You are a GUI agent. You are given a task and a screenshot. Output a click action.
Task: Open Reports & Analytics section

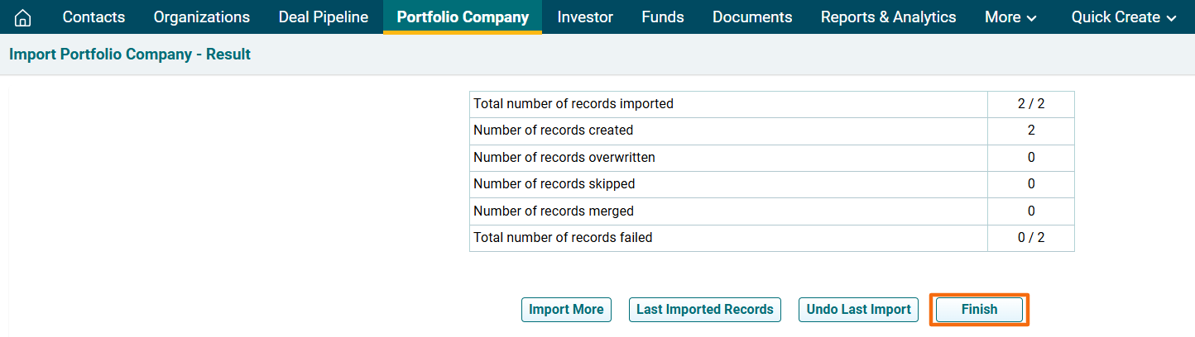[x=888, y=17]
